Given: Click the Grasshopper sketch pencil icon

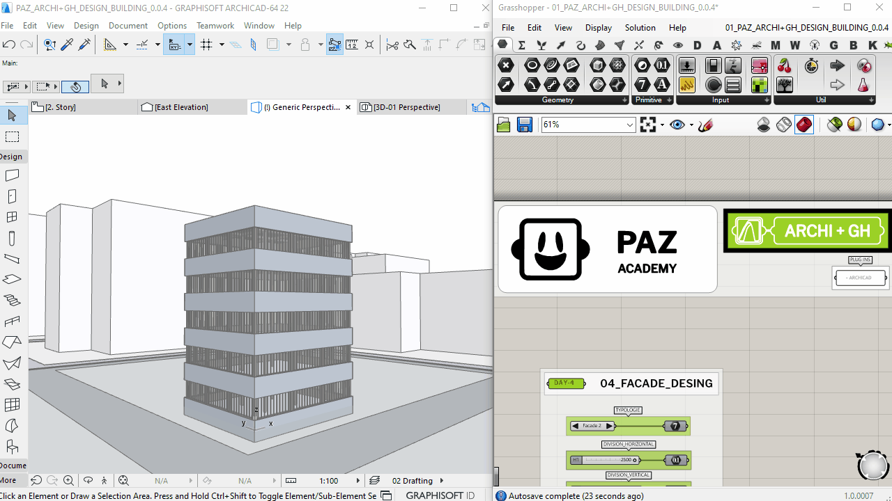Looking at the screenshot, I should point(705,125).
